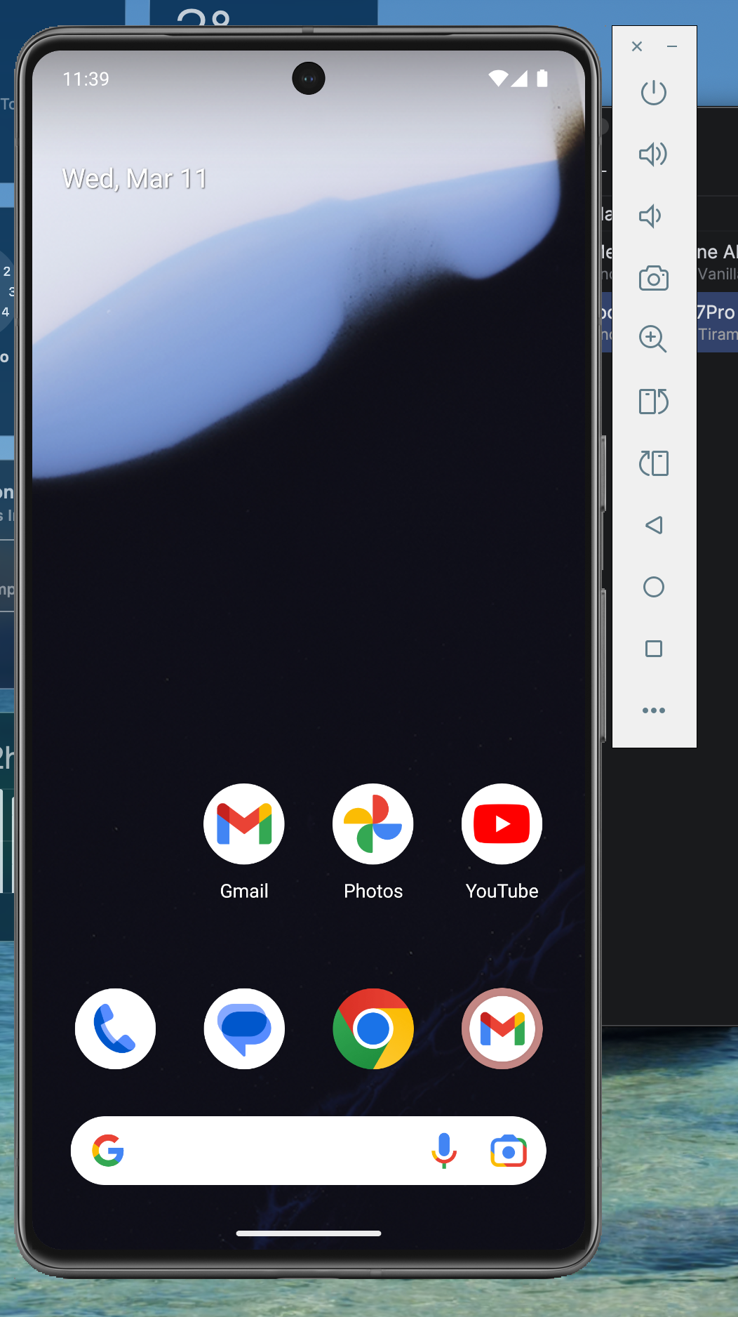Click the emulator Power button
Viewport: 738px width, 1317px height.
654,93
